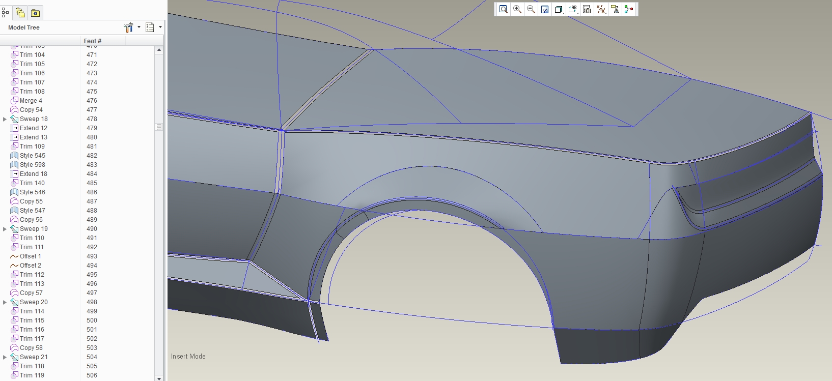Select Trim 111 feature

click(32, 247)
